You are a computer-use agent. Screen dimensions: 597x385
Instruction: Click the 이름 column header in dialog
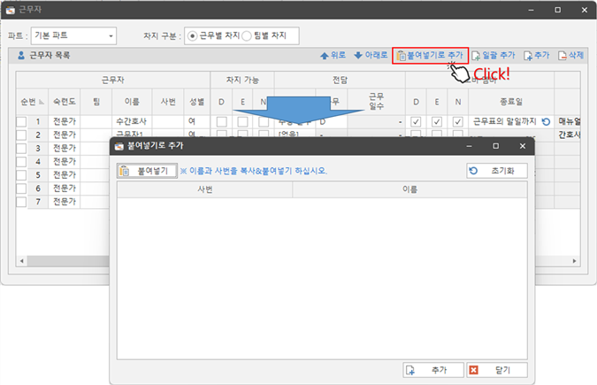pyautogui.click(x=409, y=189)
